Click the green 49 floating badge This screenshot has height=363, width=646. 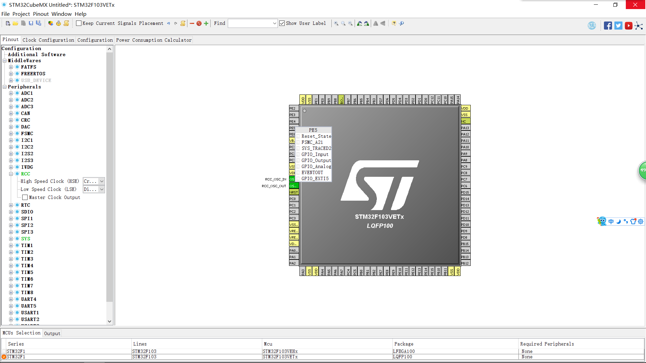pyautogui.click(x=642, y=170)
